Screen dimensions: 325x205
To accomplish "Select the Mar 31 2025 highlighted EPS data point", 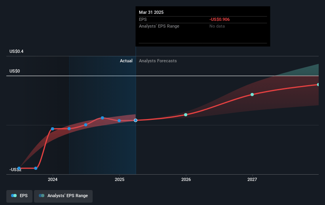I will [x=135, y=120].
